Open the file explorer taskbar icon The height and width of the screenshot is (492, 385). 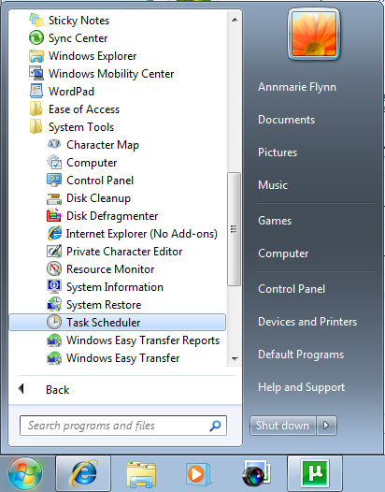[141, 473]
